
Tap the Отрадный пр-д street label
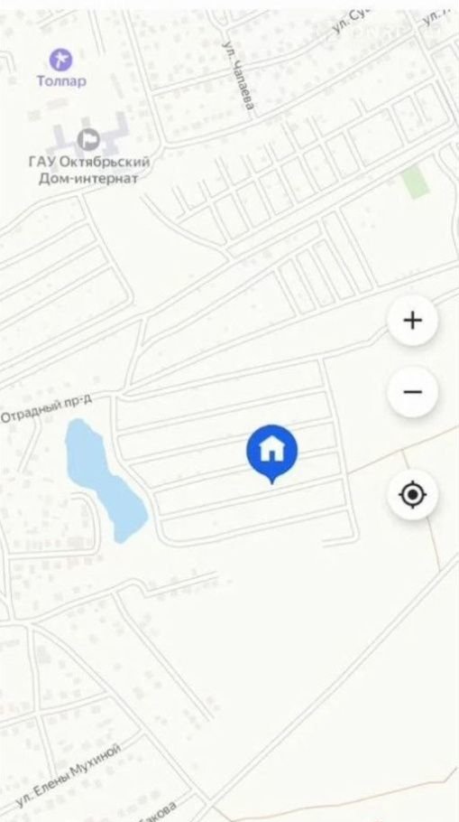tap(46, 409)
